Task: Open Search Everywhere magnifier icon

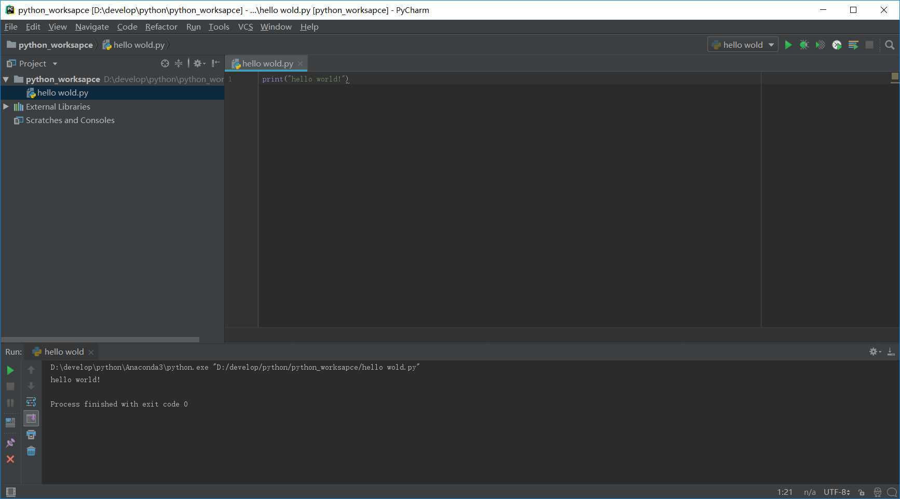Action: (890, 45)
